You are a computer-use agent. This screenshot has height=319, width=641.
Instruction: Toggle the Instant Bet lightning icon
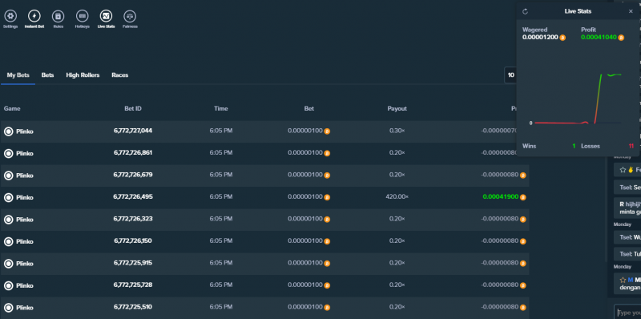click(34, 16)
